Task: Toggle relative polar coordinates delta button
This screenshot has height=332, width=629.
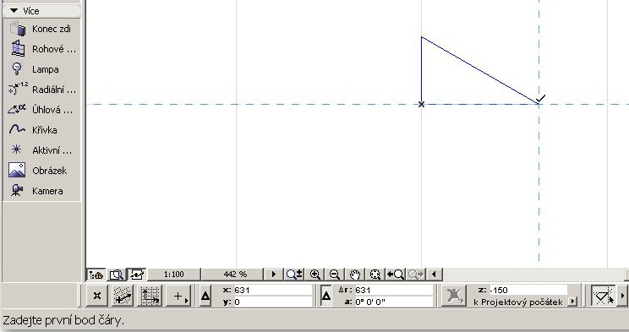Action: coord(326,297)
